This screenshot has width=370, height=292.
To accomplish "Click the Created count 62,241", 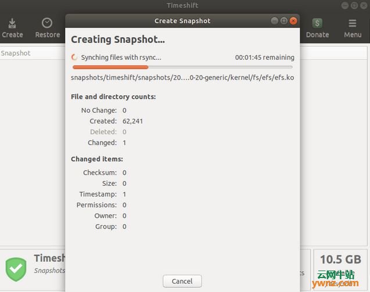I will point(132,121).
